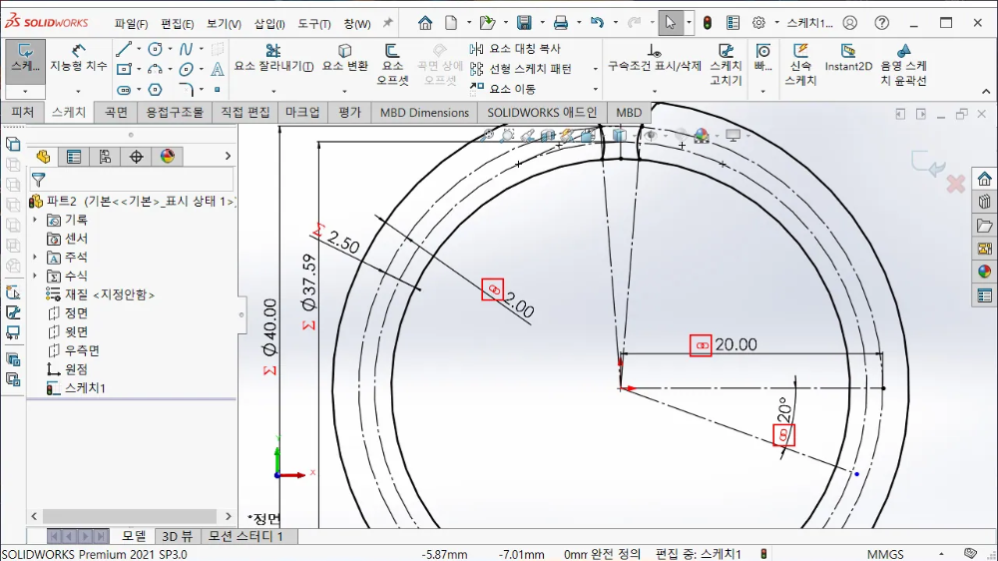This screenshot has height=561, width=998.
Task: Click the Print icon
Action: click(x=561, y=23)
